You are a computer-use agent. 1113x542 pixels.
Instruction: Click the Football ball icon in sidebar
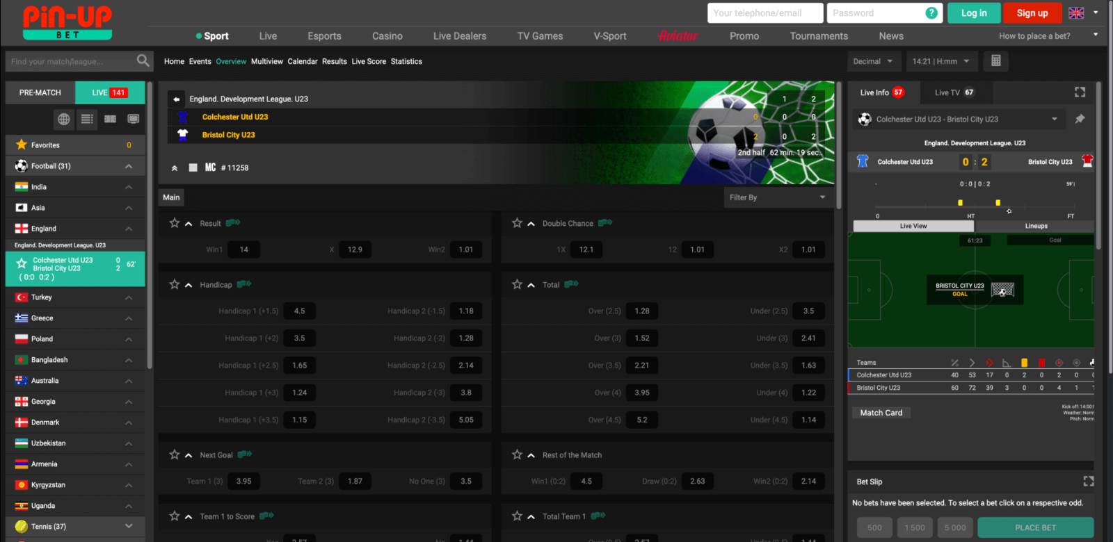click(22, 165)
